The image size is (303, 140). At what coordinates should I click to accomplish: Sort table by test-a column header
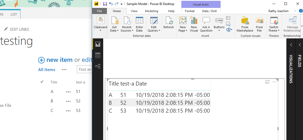coord(127,84)
